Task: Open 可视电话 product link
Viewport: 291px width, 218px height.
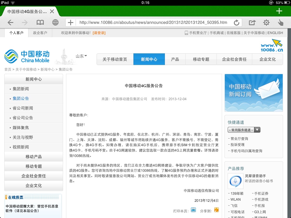Action: 238,212
